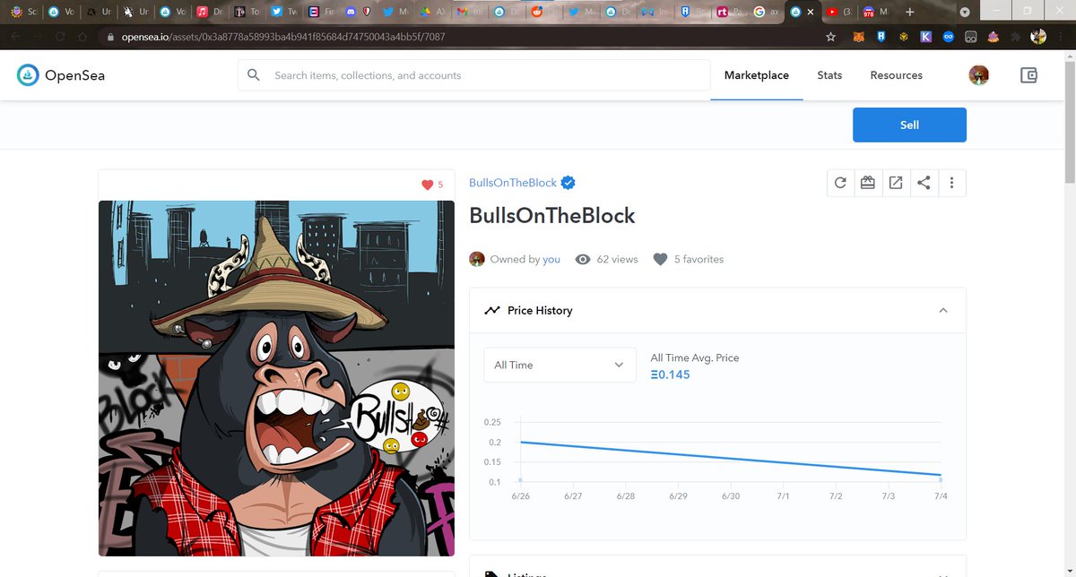Image resolution: width=1076 pixels, height=577 pixels.
Task: Click the gray heart beside 5 favorites
Action: tap(661, 259)
